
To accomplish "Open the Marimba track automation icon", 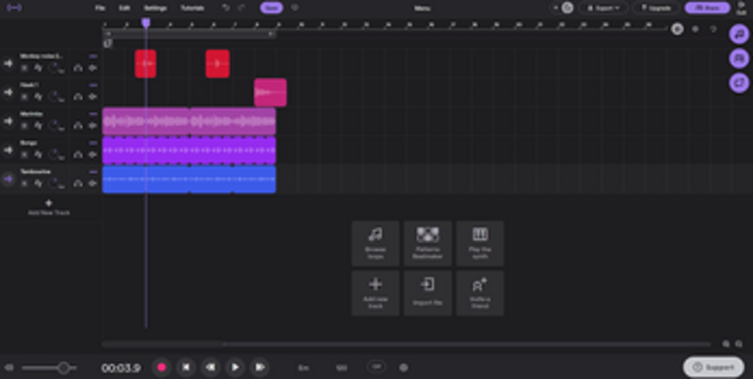I will 39,126.
